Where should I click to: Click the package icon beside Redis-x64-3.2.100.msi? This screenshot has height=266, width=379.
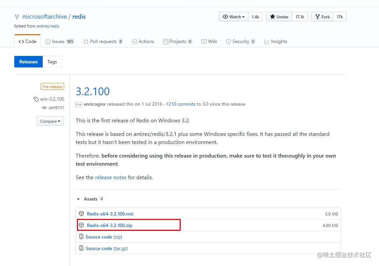pos(81,213)
